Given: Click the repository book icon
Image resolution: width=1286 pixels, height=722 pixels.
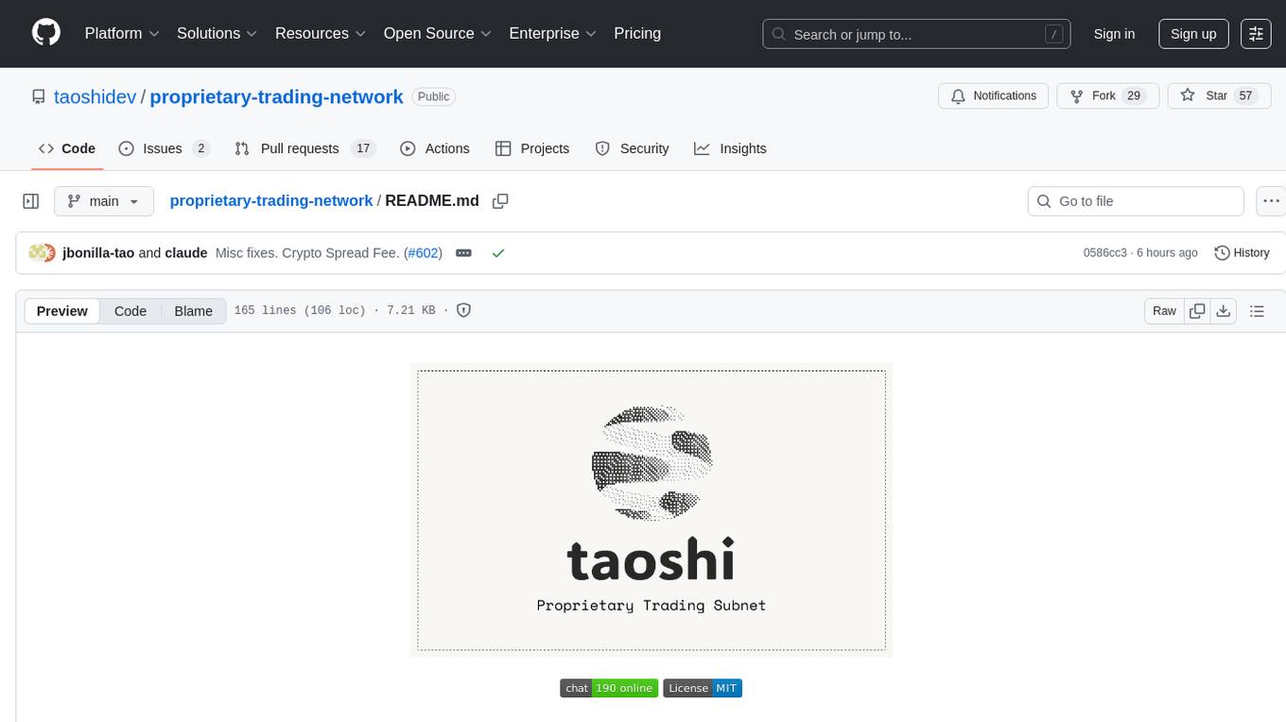Looking at the screenshot, I should click(x=39, y=96).
